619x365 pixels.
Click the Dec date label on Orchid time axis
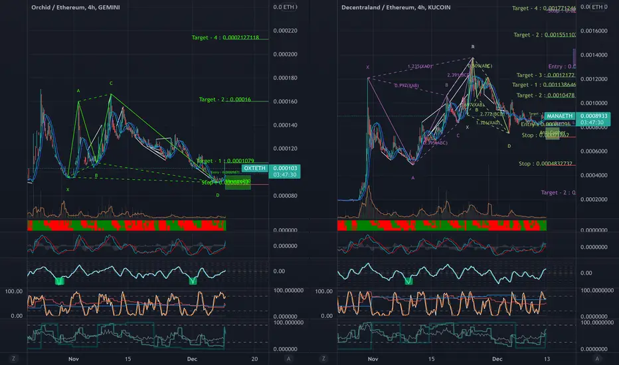[x=192, y=358]
